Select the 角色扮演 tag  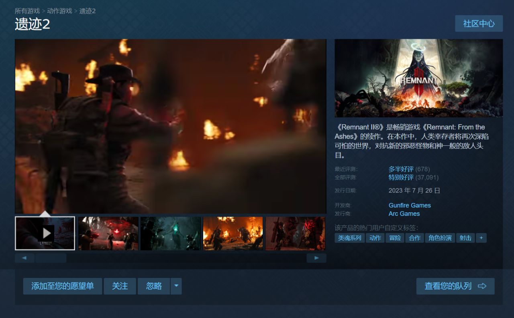(x=440, y=238)
